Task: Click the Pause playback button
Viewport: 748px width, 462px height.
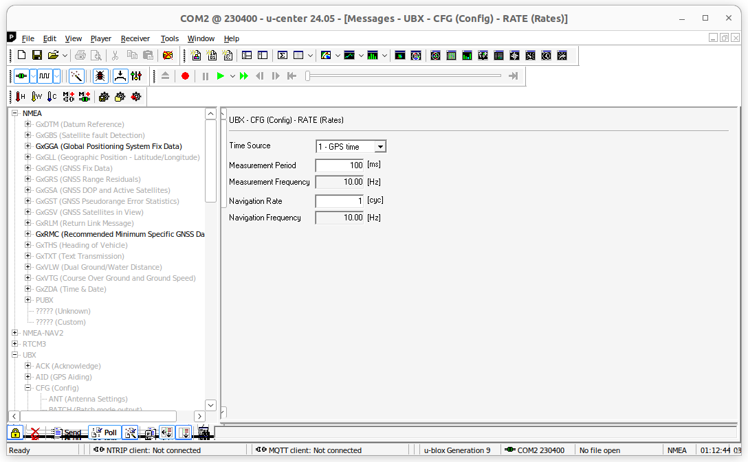Action: pos(205,76)
